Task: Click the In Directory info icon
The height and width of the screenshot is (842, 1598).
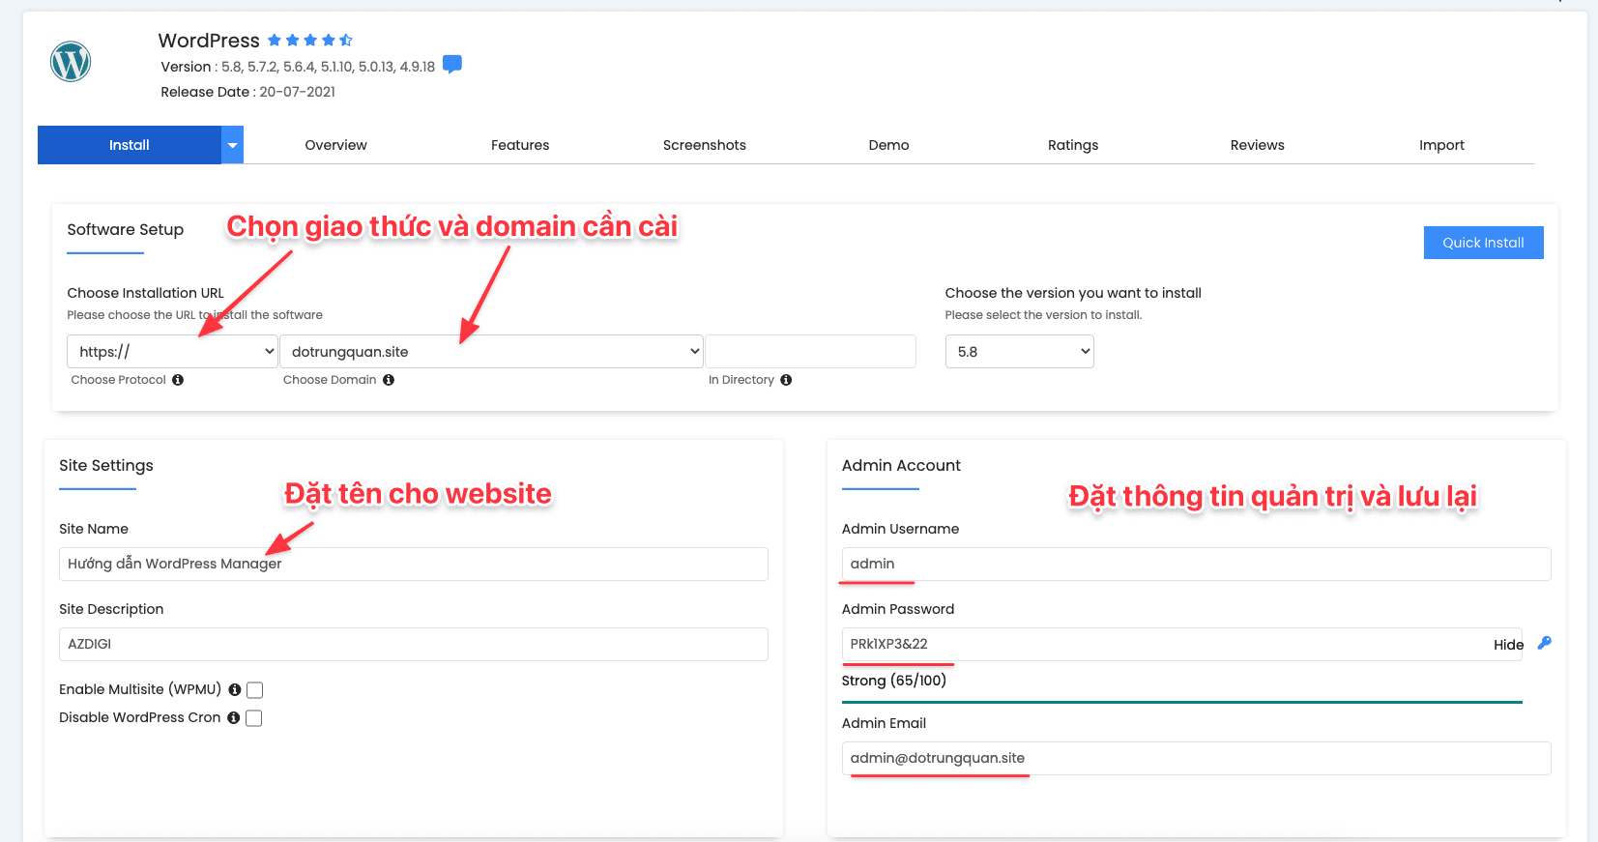Action: (x=786, y=380)
